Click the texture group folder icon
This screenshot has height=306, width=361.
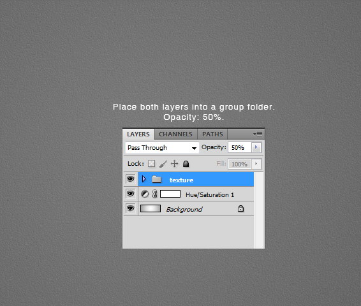click(x=156, y=180)
